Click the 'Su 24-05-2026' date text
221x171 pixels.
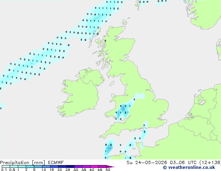(x=147, y=163)
